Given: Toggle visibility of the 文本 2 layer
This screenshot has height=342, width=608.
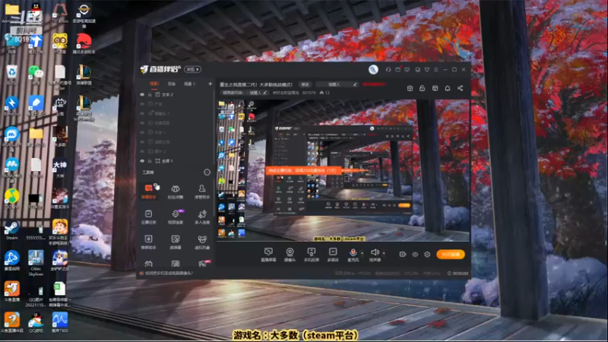Looking at the screenshot, I should click(142, 94).
